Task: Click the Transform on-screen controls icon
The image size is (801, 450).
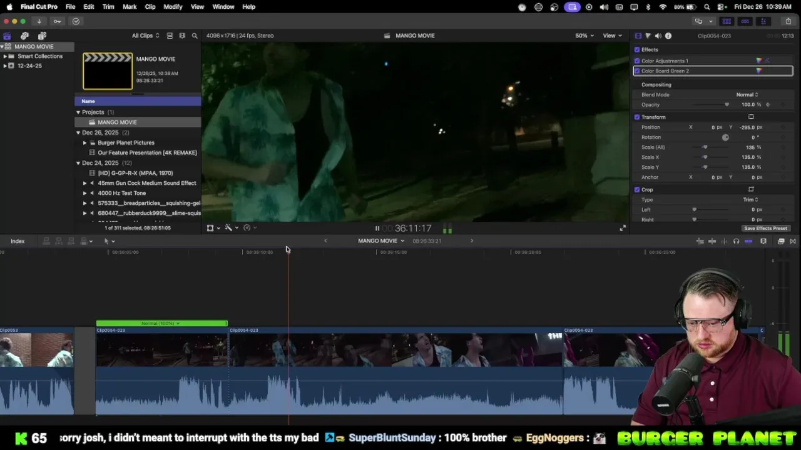Action: [751, 117]
